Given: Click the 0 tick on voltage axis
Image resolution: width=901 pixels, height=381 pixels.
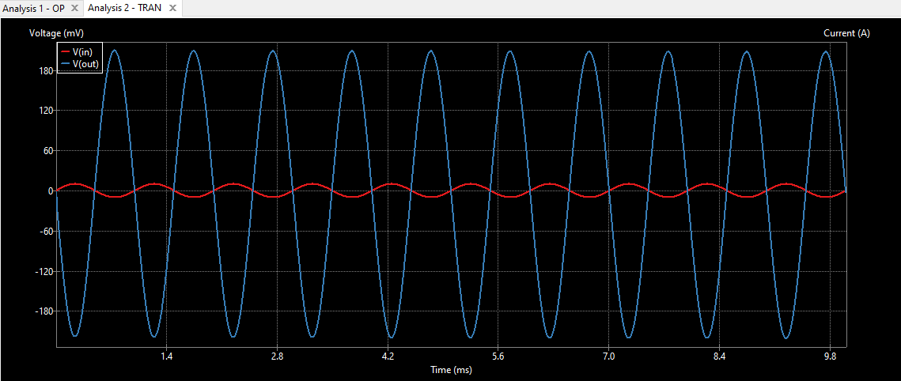Looking at the screenshot, I should pyautogui.click(x=50, y=191).
